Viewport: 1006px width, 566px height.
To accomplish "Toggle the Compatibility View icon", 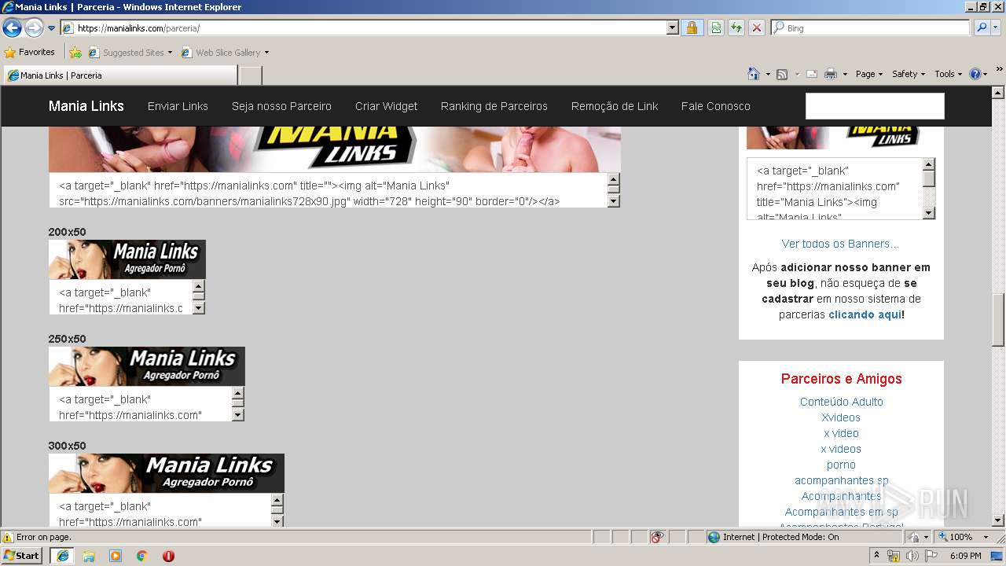I will 716,28.
